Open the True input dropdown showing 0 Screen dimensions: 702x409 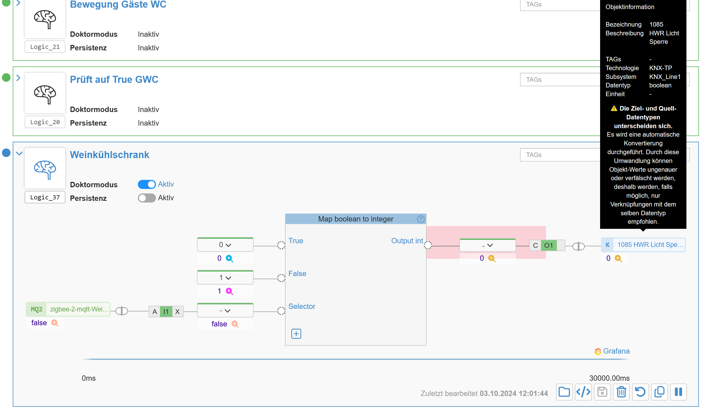tap(225, 245)
